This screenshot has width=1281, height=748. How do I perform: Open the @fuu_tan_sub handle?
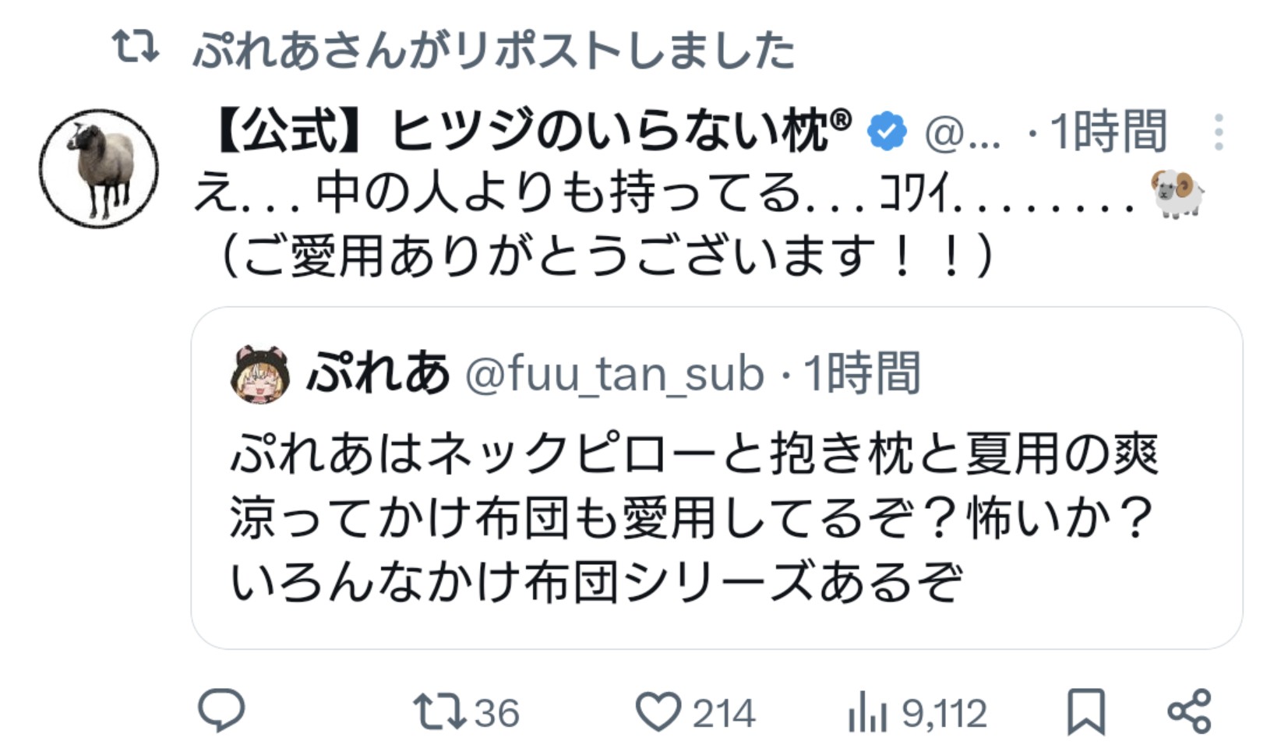tap(614, 374)
